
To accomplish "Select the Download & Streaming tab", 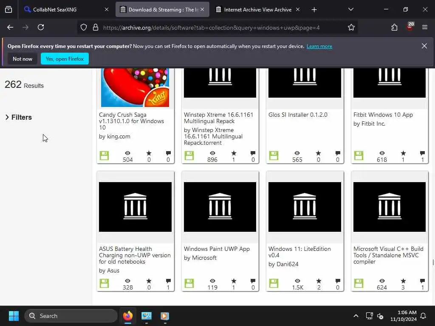I will (162, 9).
